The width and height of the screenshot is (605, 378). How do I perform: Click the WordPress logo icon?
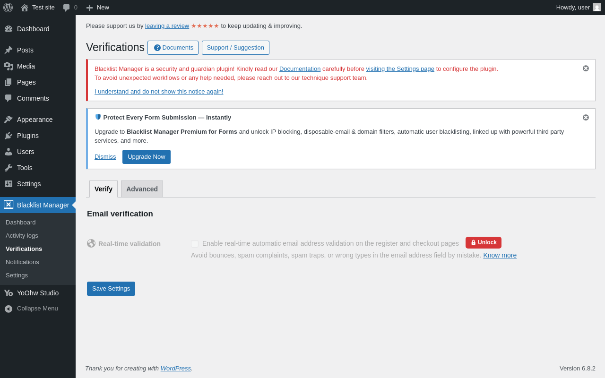8,8
